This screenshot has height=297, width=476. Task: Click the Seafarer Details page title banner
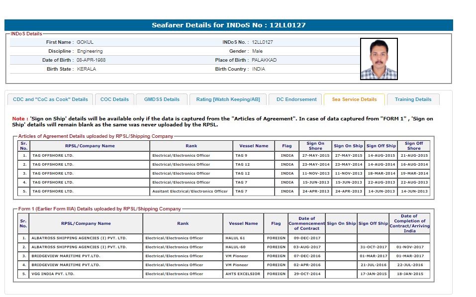(x=229, y=25)
